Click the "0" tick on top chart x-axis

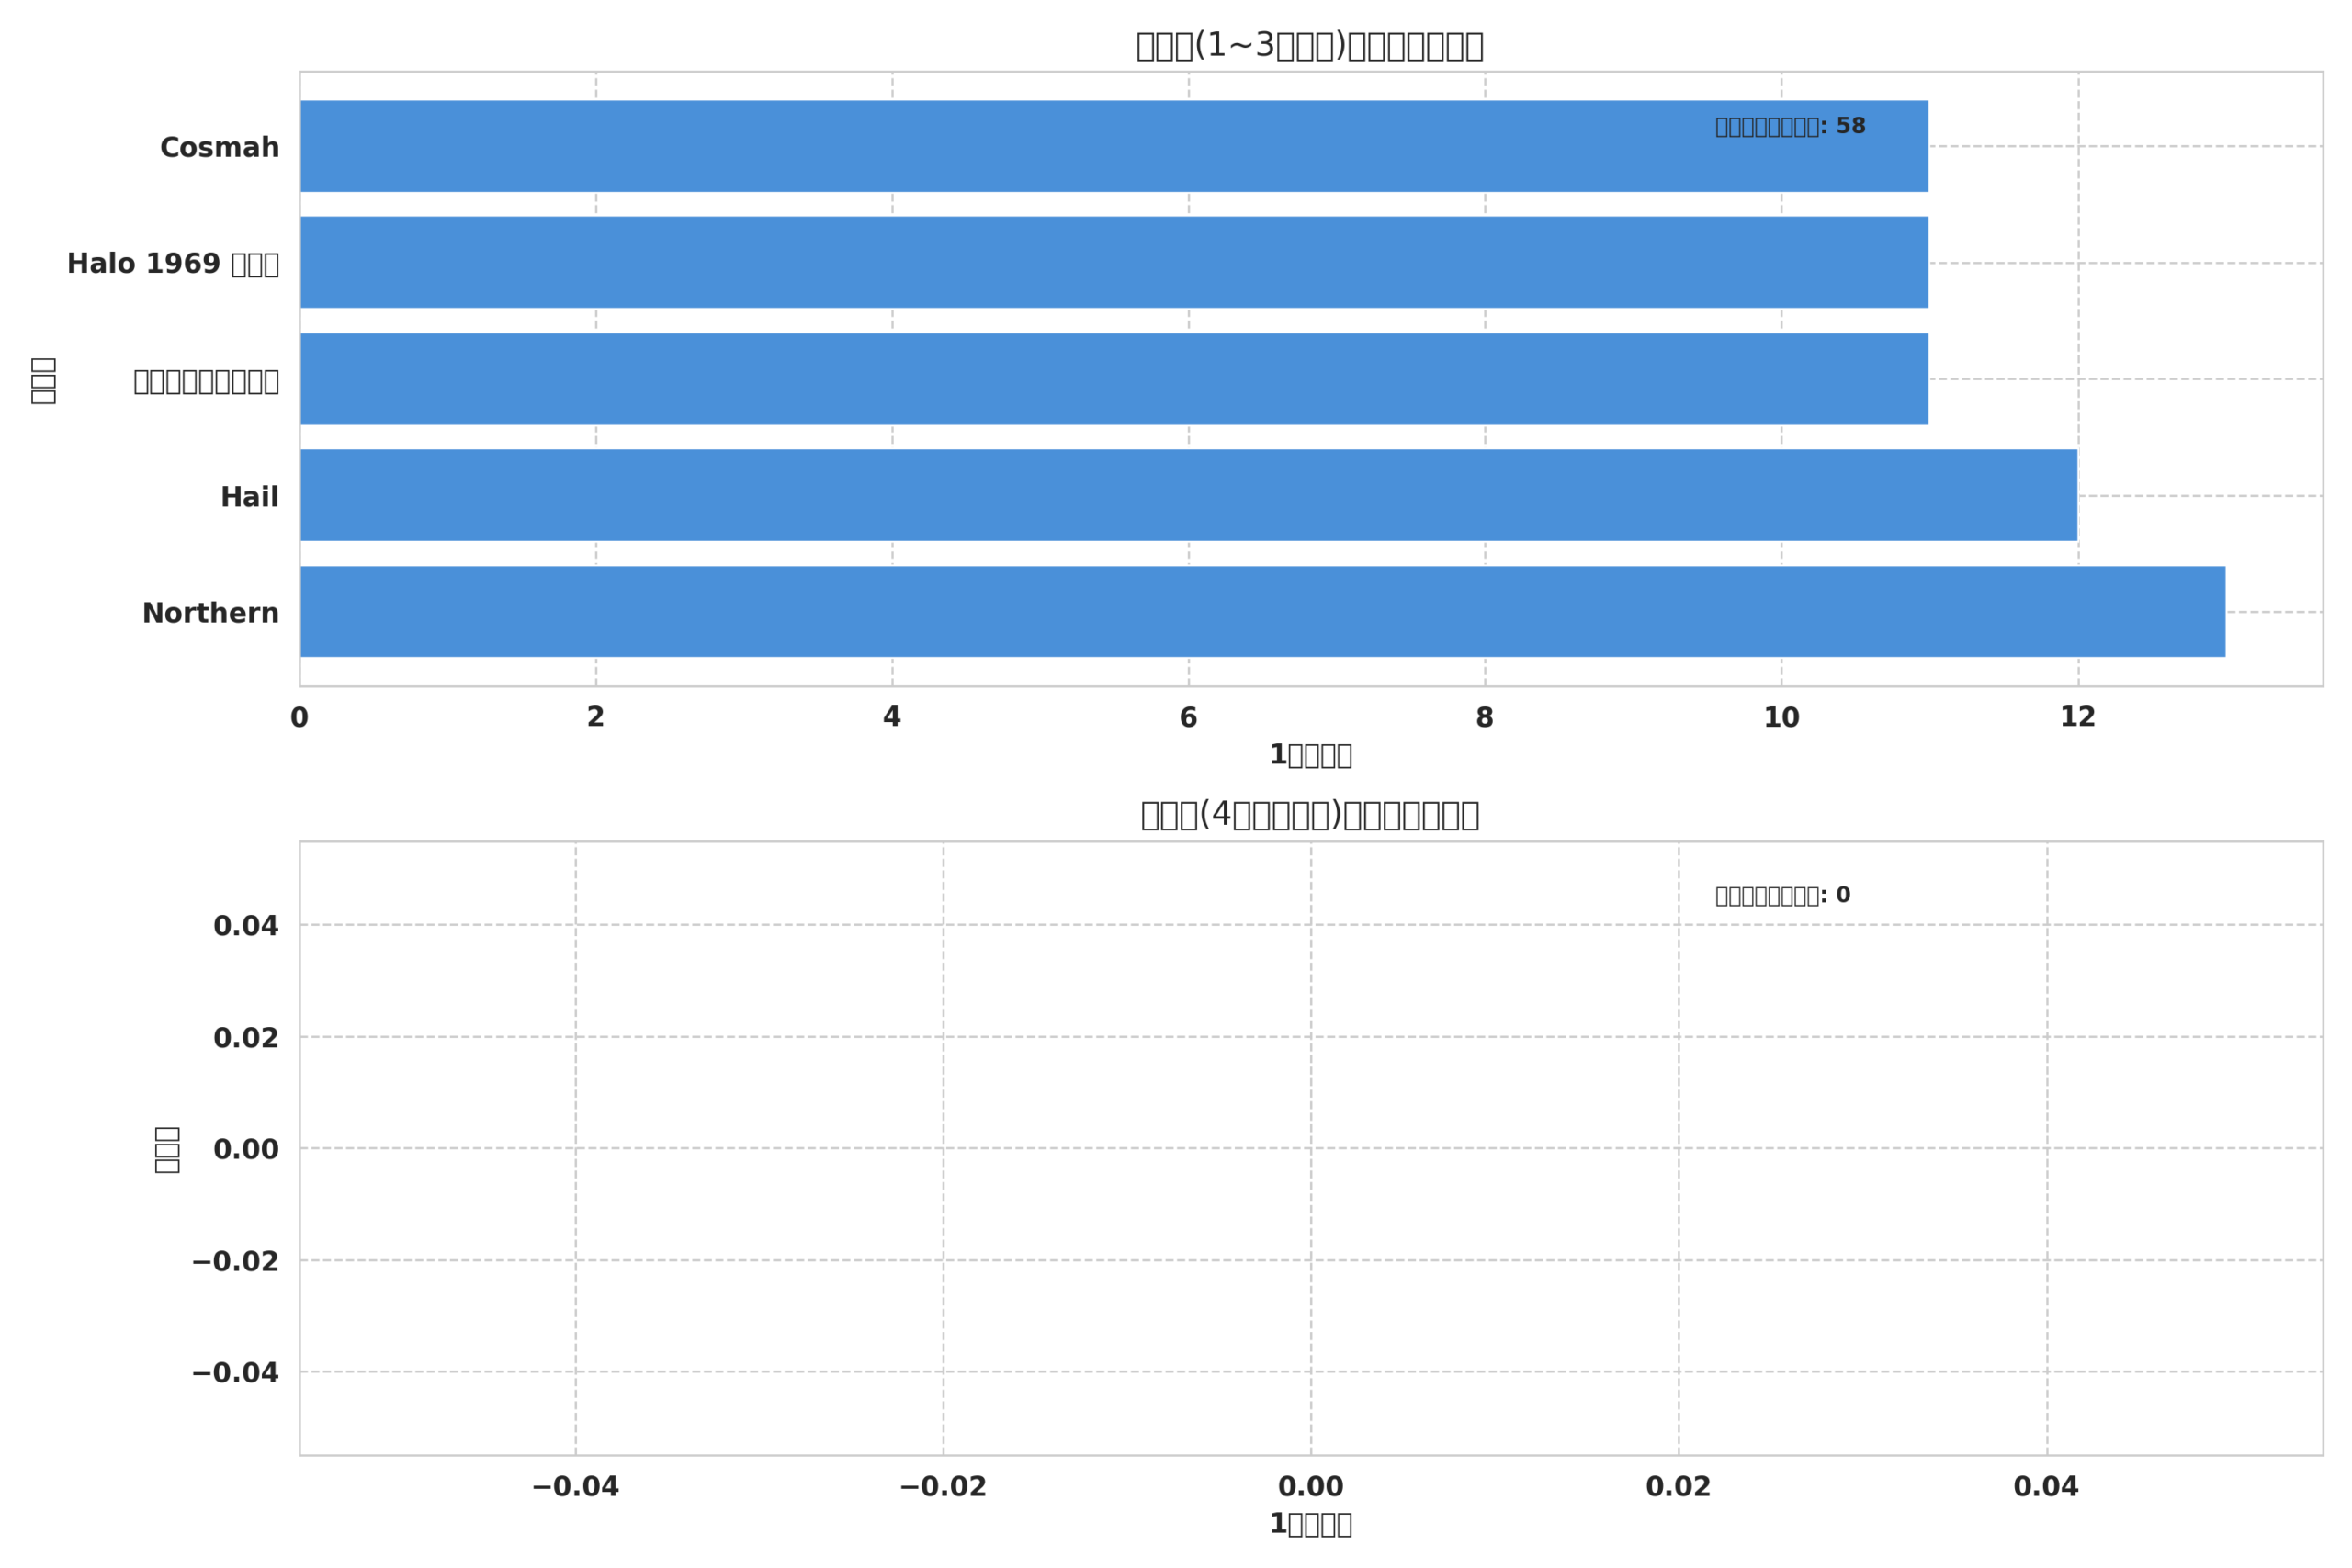pyautogui.click(x=299, y=718)
